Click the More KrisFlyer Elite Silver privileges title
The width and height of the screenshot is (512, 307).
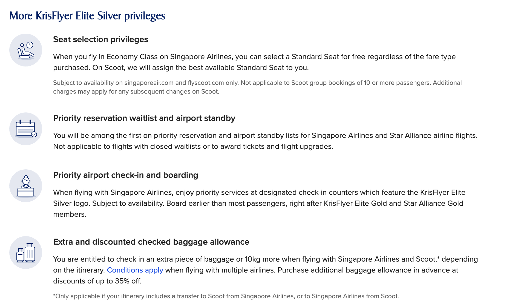pos(87,16)
